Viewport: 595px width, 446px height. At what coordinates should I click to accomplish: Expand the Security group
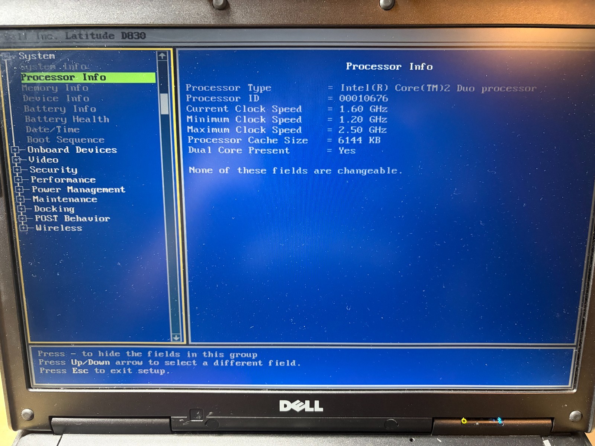pos(17,170)
